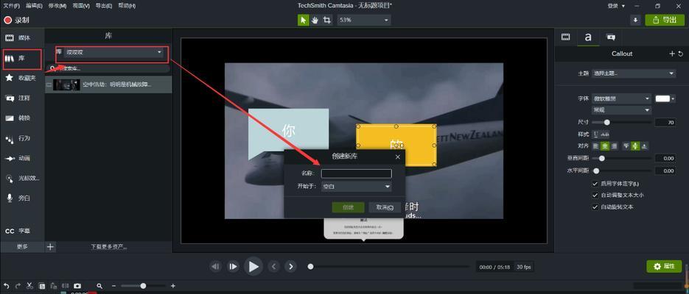Click the plus icon beside Callout
The image size is (689, 294).
pyautogui.click(x=672, y=54)
